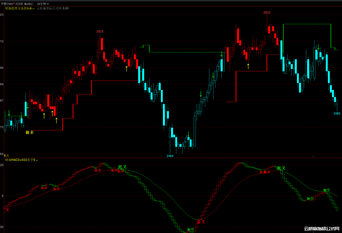Screen dimensions: 342x233
Task: Click the yellow up arrow below 2523 peak
Action: (x=248, y=66)
